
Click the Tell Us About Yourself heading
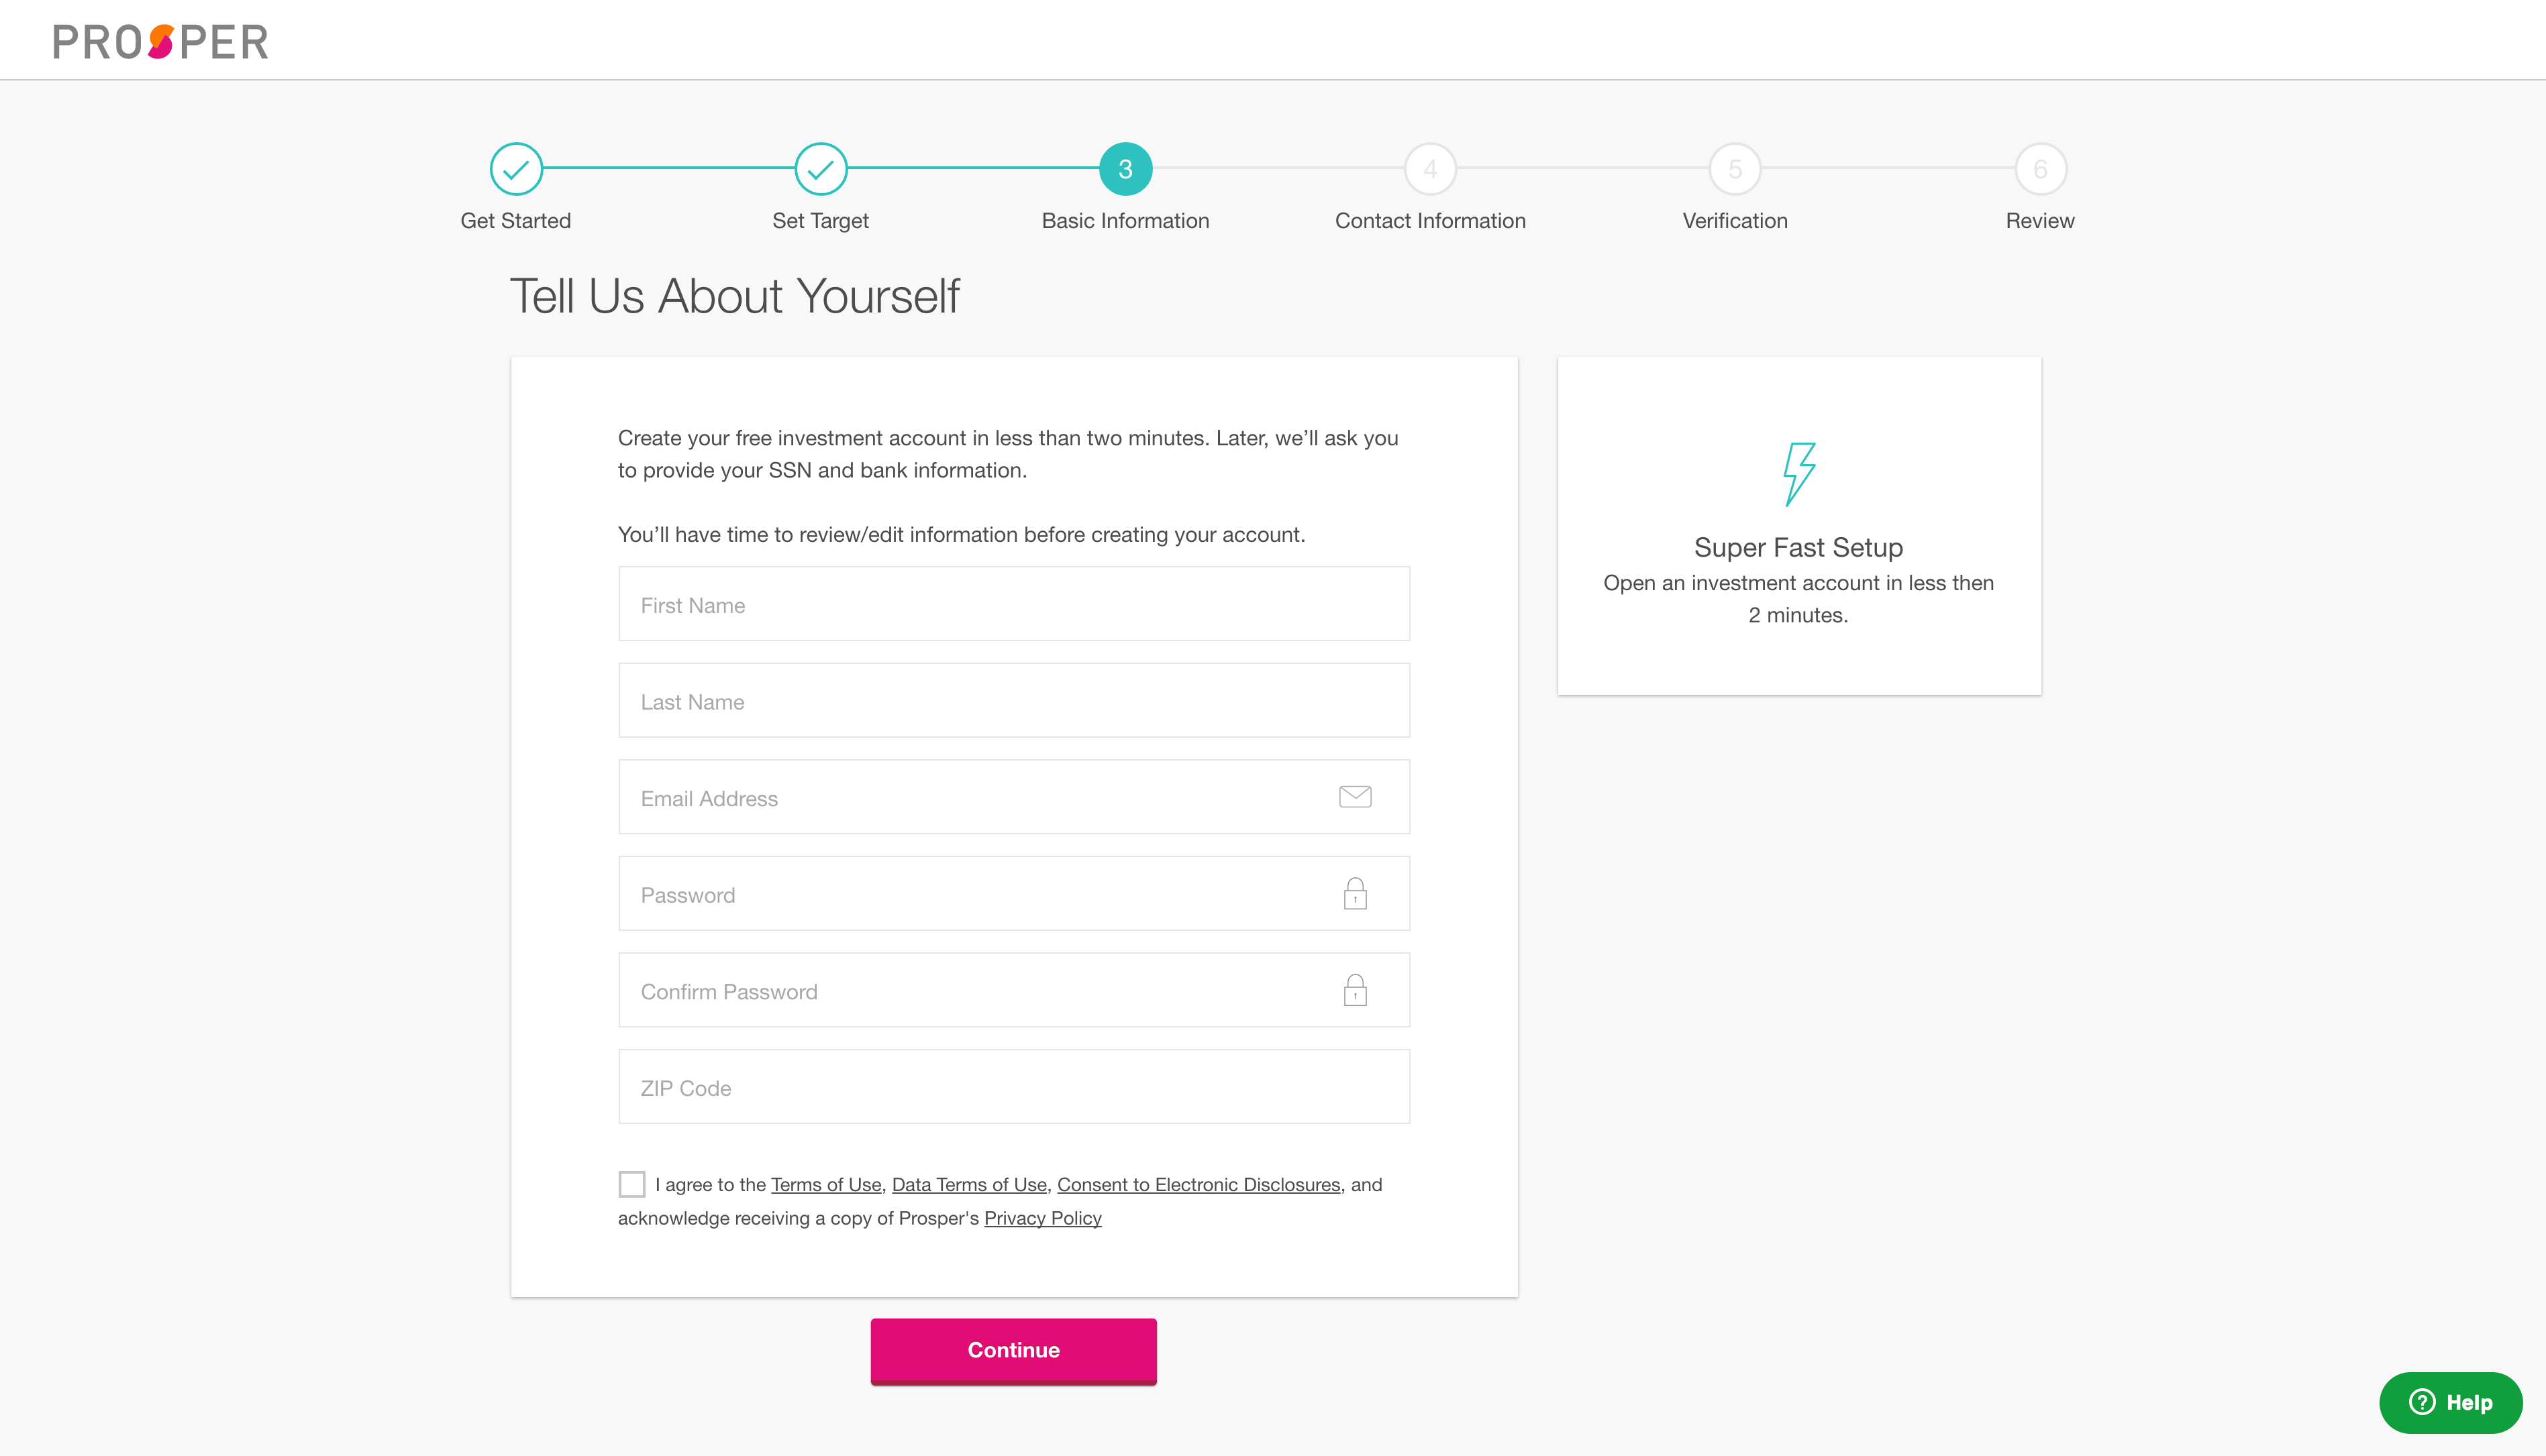pos(734,296)
